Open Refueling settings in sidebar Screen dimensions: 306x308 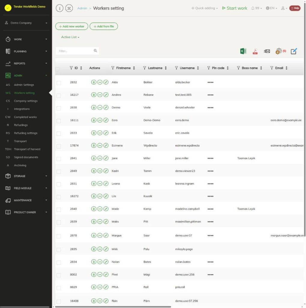tap(26, 133)
